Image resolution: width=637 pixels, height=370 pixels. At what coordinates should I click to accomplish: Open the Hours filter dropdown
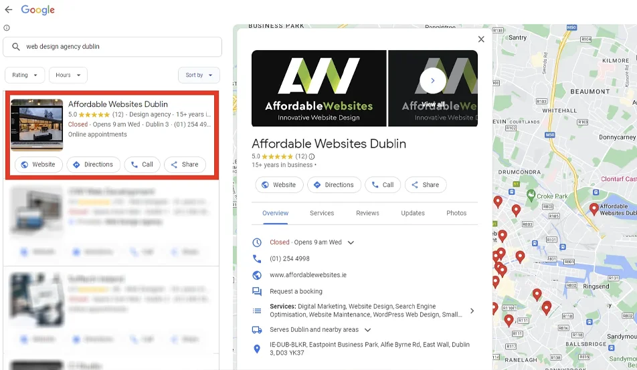click(x=68, y=75)
